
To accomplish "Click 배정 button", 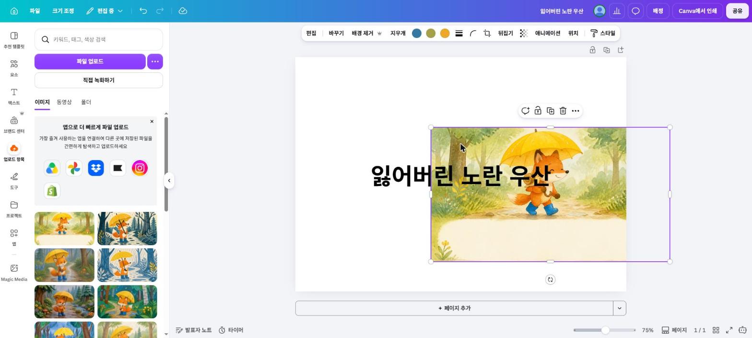I will coord(658,11).
